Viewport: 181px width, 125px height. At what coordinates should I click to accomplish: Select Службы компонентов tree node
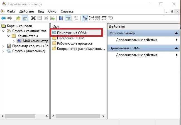point(29,31)
